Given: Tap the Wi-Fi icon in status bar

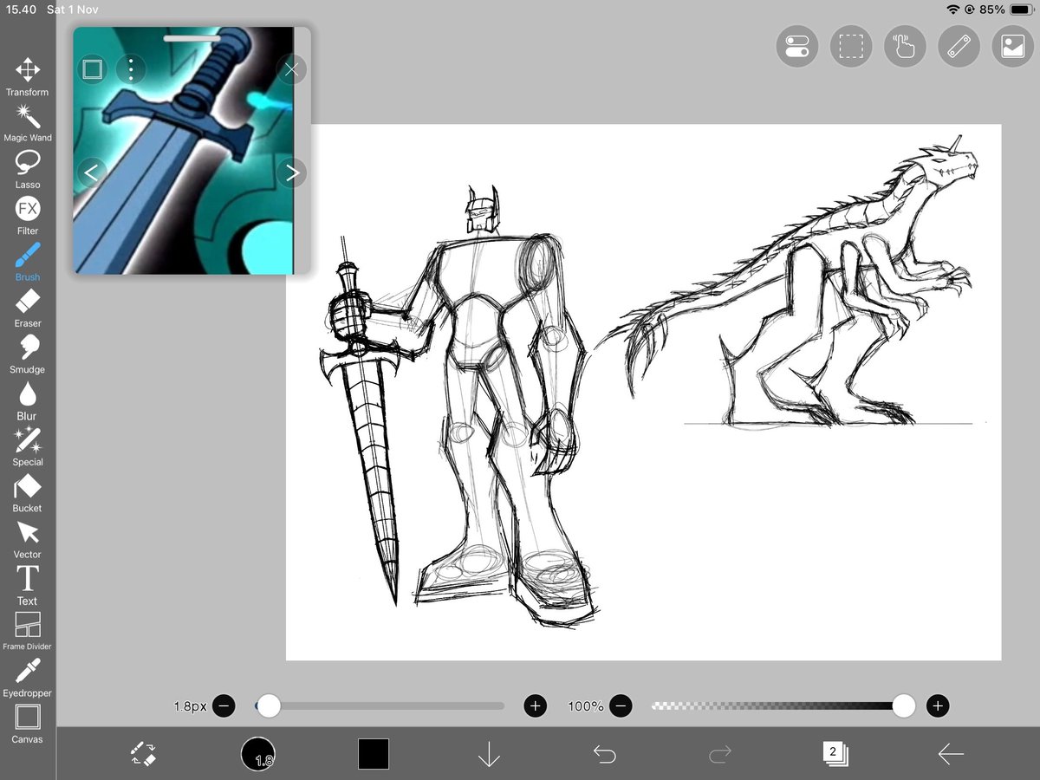Looking at the screenshot, I should click(953, 10).
